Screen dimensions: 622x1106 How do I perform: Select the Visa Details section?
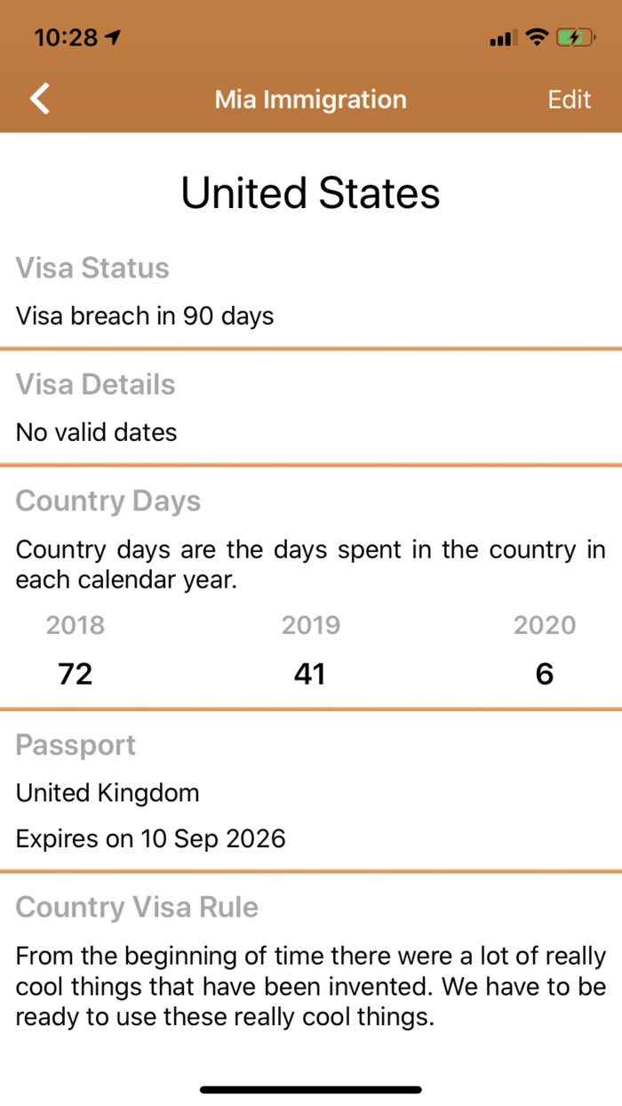coord(95,384)
